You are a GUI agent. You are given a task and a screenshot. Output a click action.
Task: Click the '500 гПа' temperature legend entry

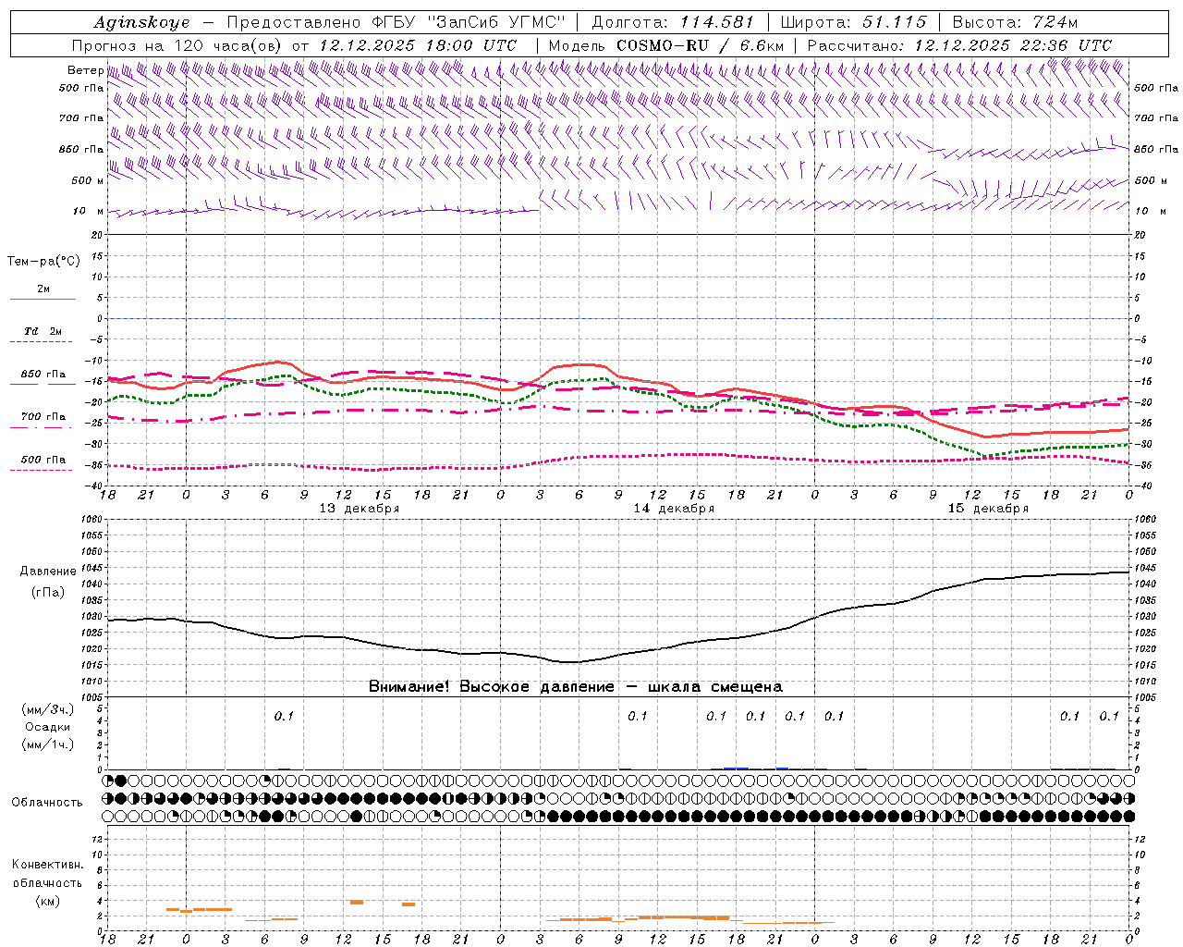43,460
